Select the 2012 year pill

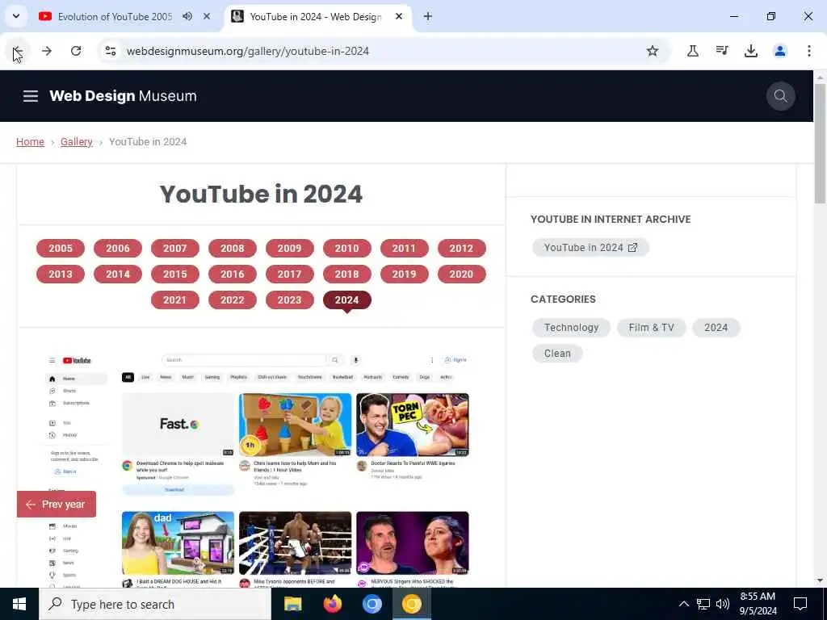[461, 249]
